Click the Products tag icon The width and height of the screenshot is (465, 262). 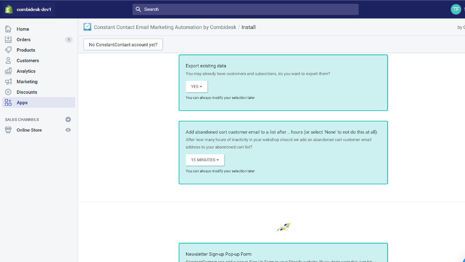pos(8,50)
